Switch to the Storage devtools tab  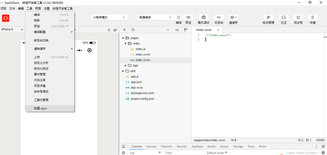(x=238, y=146)
